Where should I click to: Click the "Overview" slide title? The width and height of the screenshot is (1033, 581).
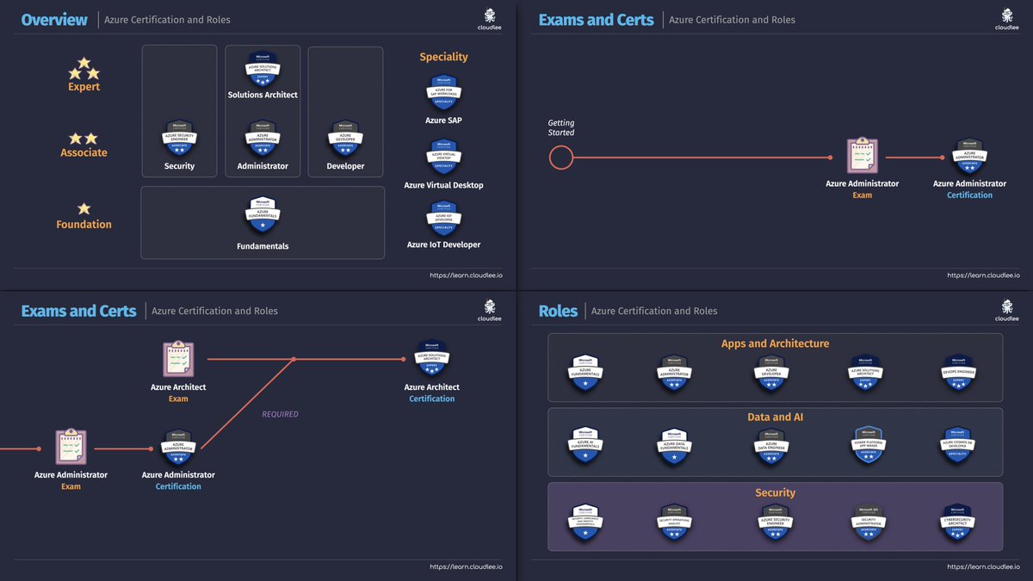tap(54, 19)
